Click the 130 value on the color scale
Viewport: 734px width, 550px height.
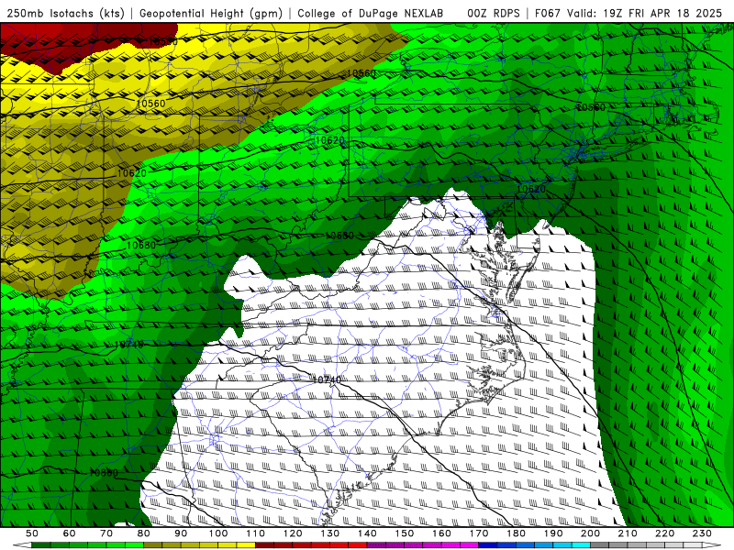pos(330,533)
